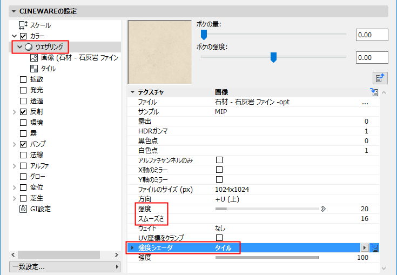
Task: Enable the 芝生 channel checkbox
Action: [23, 198]
